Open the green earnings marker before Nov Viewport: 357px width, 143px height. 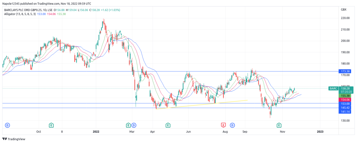(279, 125)
